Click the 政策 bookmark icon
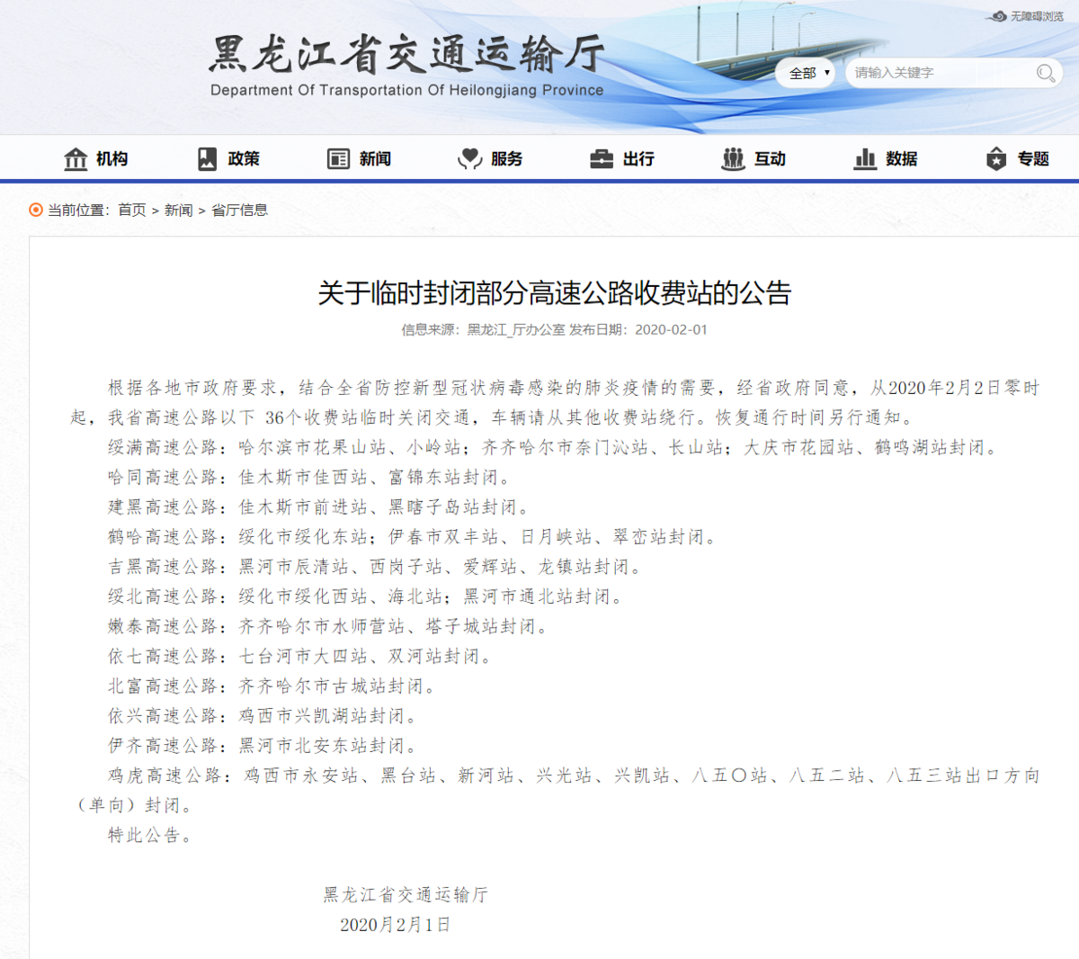The image size is (1079, 959). [207, 159]
